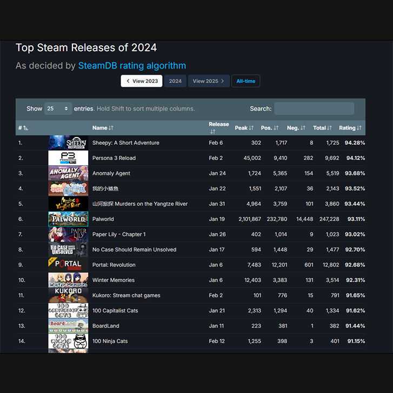The image size is (393, 393).
Task: Select Palworld's 232,780 positive reviews
Action: 277,219
